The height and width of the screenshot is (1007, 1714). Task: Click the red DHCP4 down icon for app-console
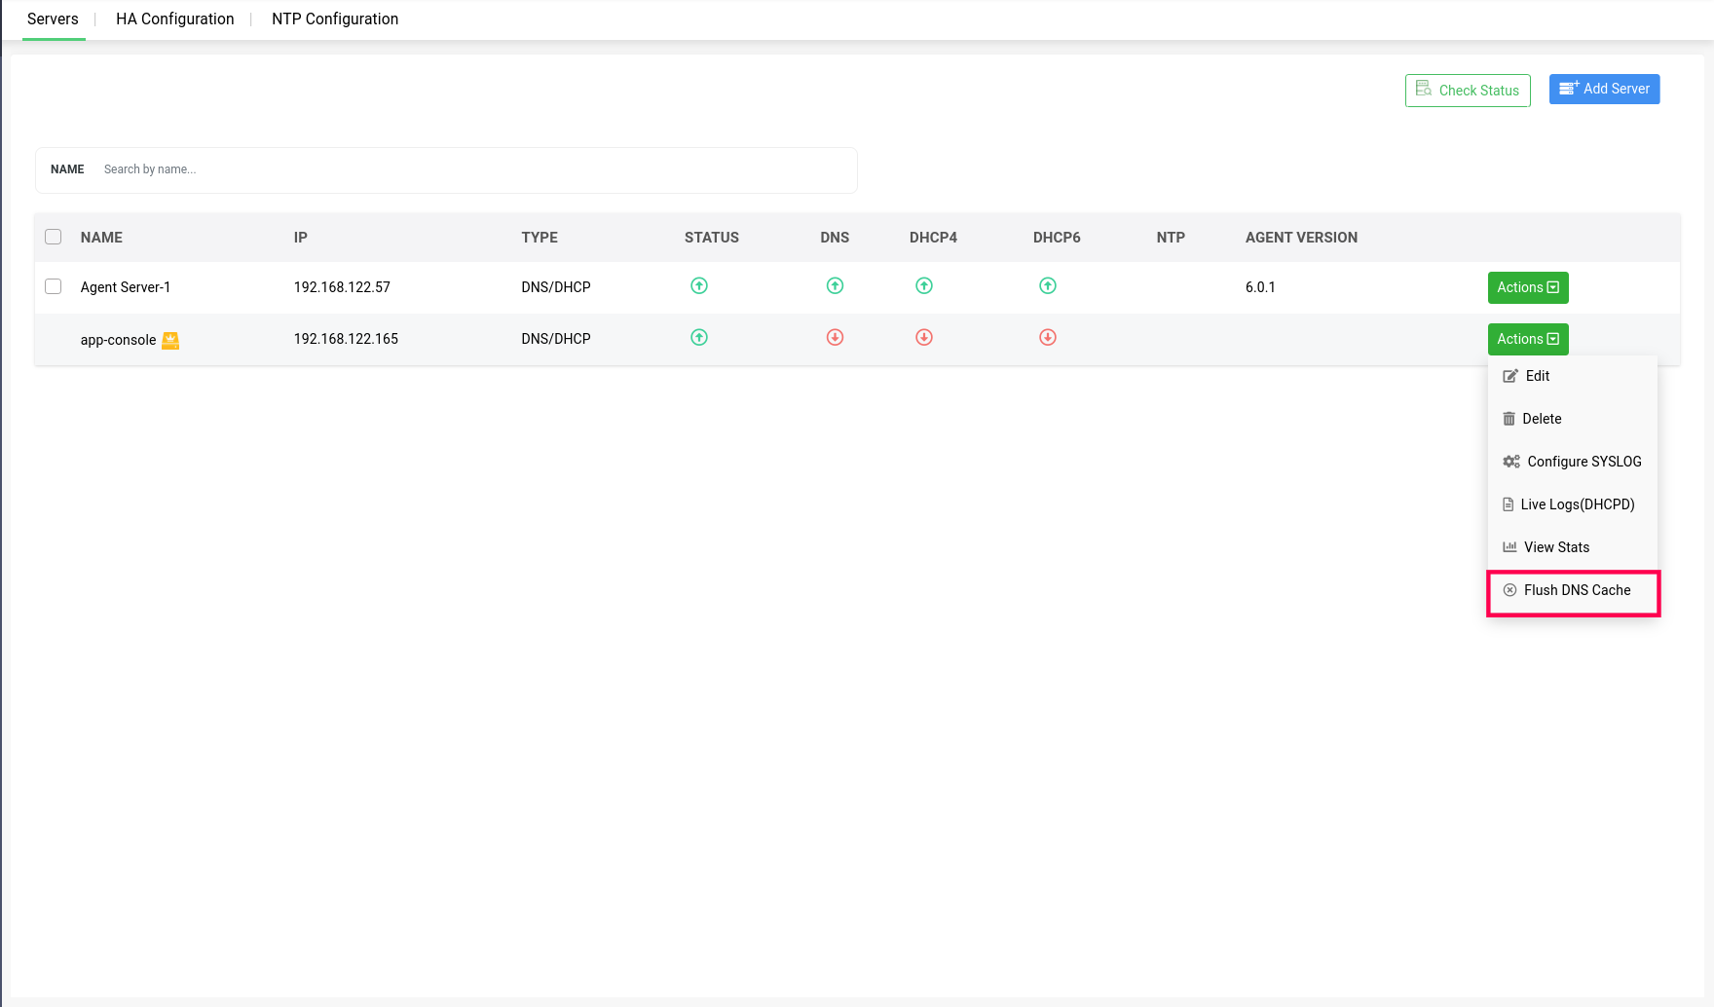[x=924, y=338]
